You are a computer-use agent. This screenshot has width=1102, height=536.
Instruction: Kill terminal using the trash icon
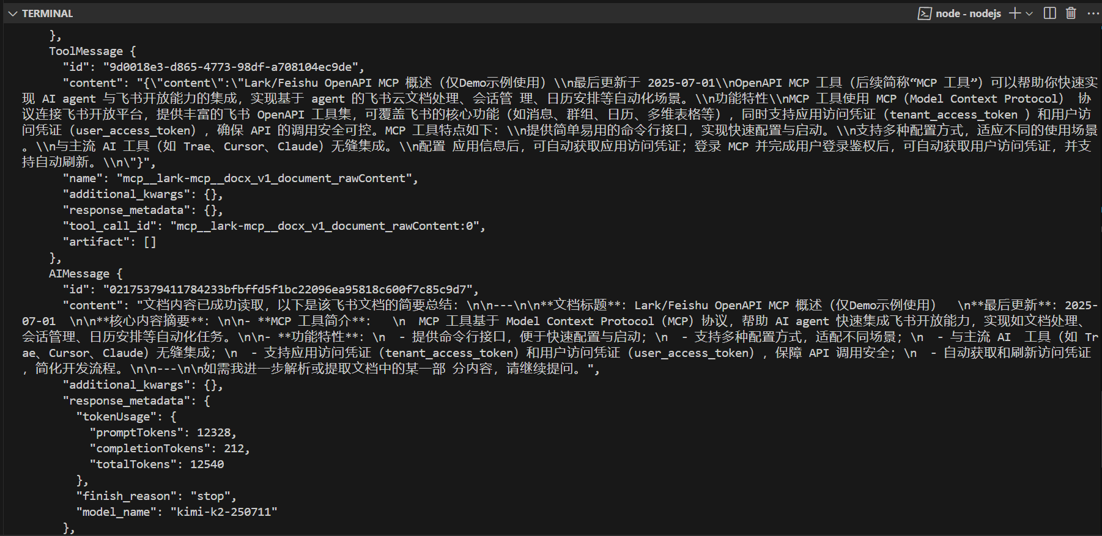tap(1071, 13)
